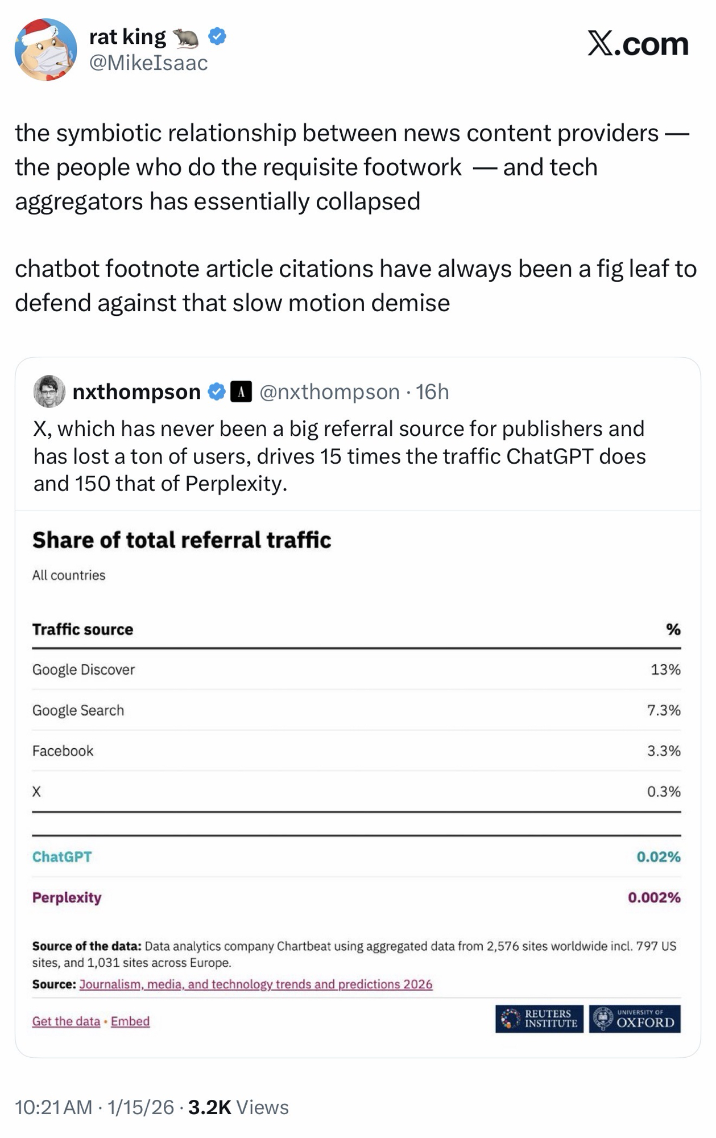Click the 10:21 AM post timestamp
Viewport: 716px width, 1138px height.
[x=53, y=1107]
